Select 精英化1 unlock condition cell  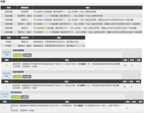point(25,20)
